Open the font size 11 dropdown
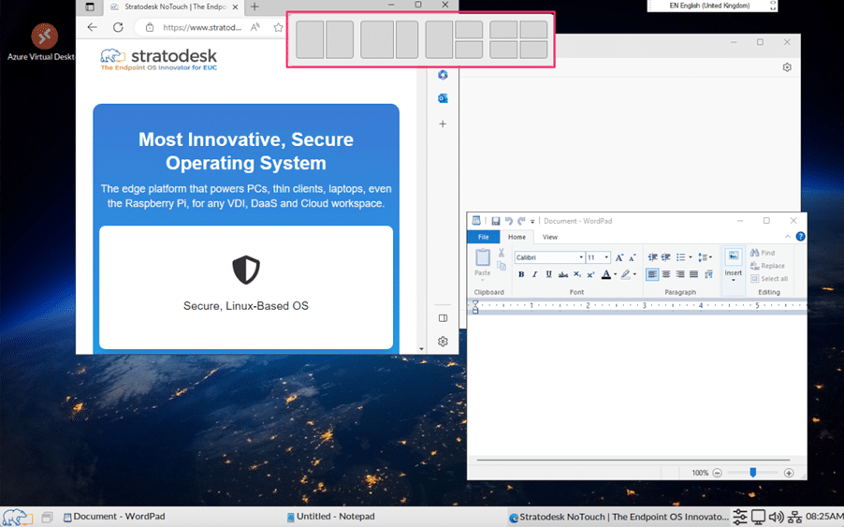 pyautogui.click(x=606, y=257)
